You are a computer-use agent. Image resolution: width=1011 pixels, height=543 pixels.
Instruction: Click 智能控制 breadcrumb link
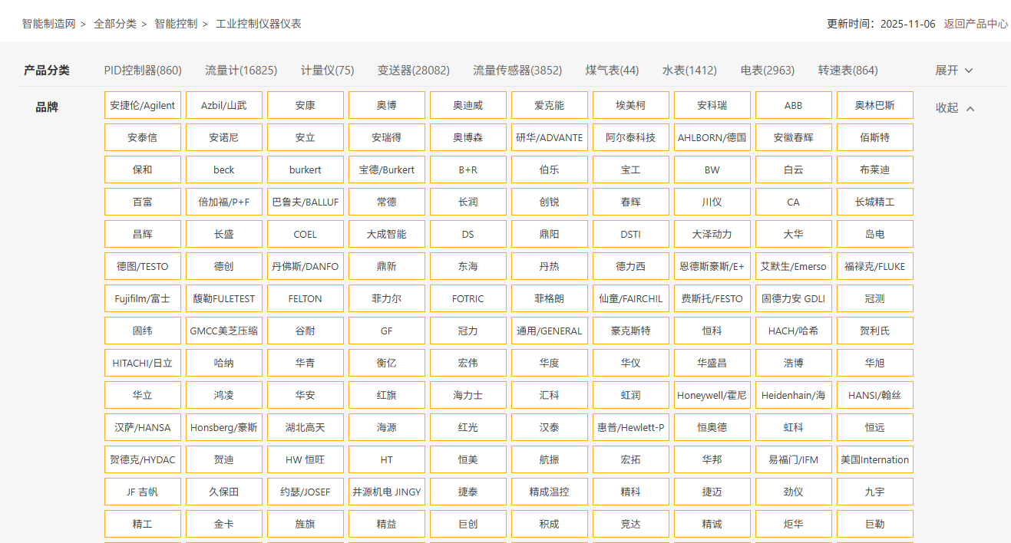coord(176,24)
